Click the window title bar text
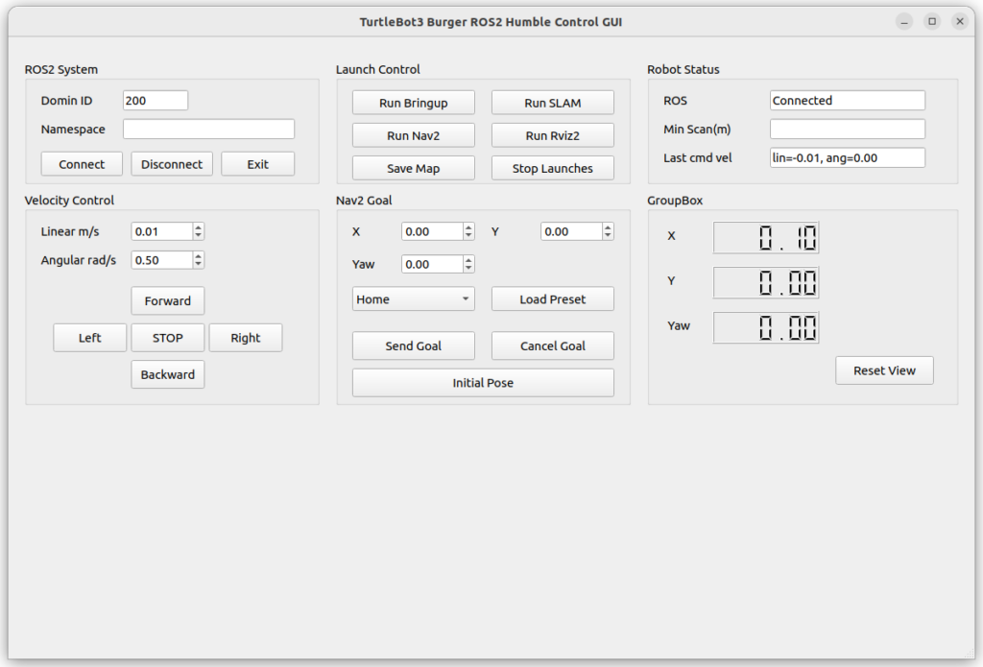 491,22
